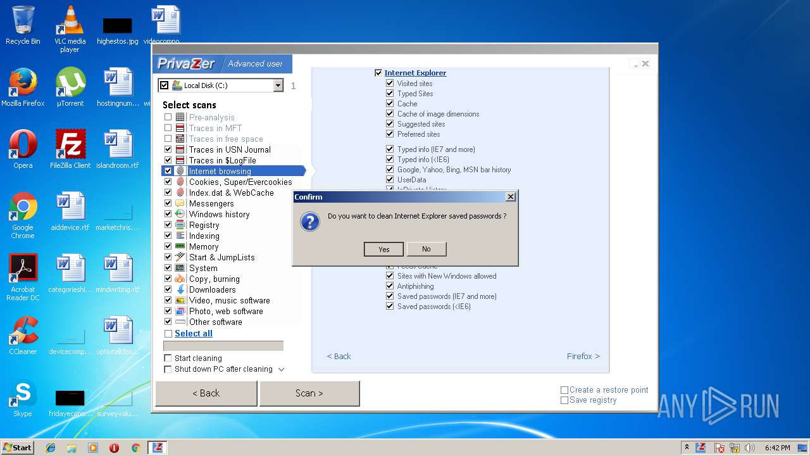The height and width of the screenshot is (456, 810).
Task: Click the System scan icon
Action: pyautogui.click(x=180, y=268)
